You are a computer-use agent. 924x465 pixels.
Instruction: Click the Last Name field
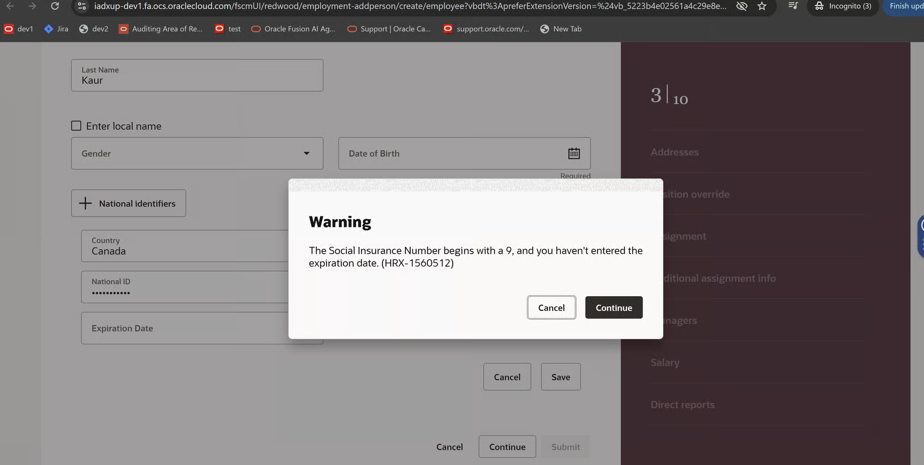click(x=197, y=75)
